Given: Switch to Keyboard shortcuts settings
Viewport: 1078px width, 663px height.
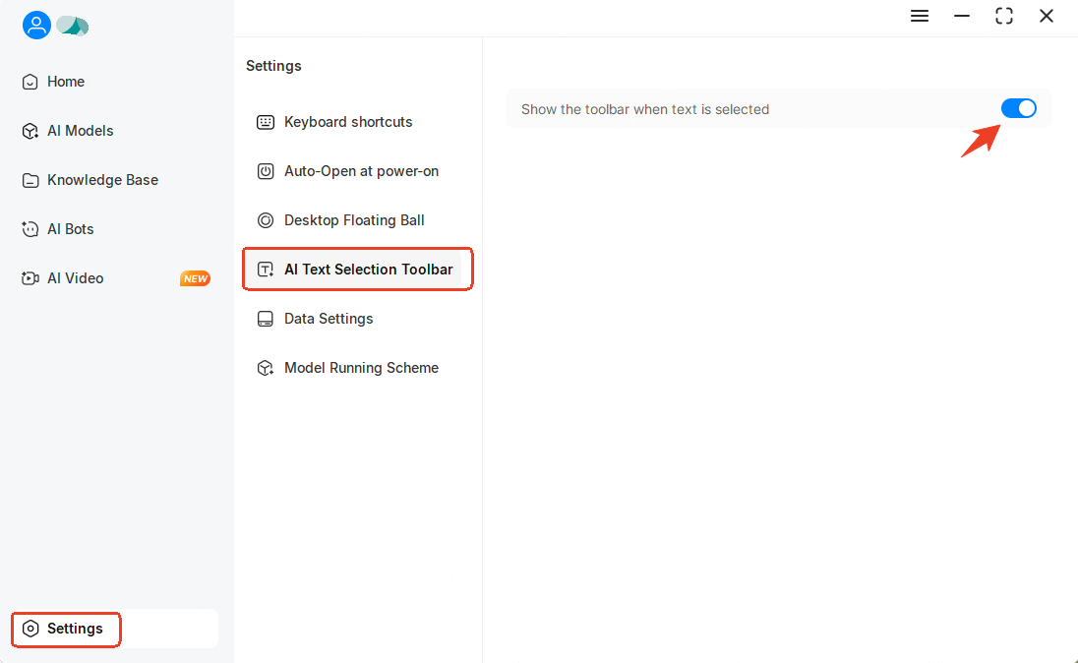Looking at the screenshot, I should click(x=348, y=121).
